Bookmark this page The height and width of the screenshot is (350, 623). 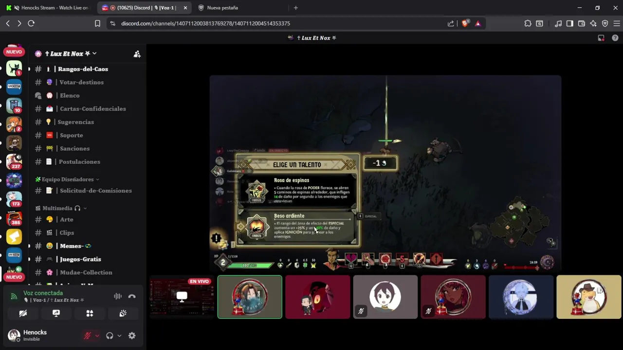coord(97,23)
